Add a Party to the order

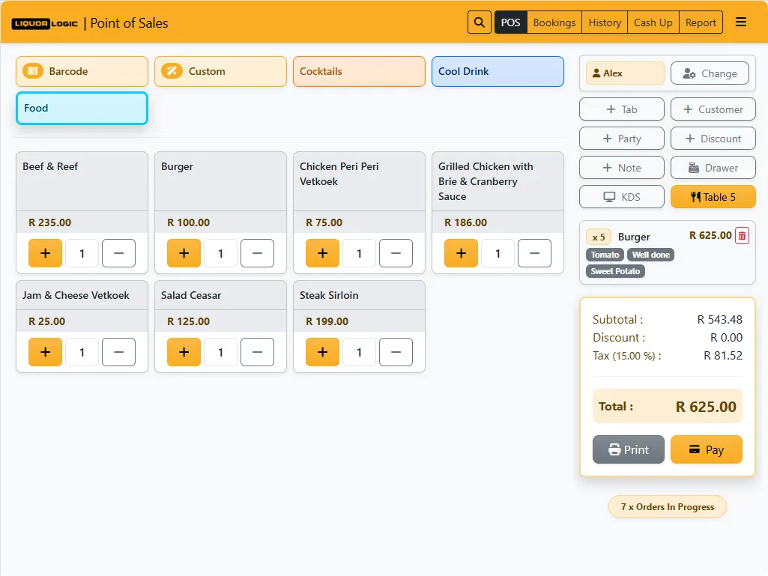point(622,139)
